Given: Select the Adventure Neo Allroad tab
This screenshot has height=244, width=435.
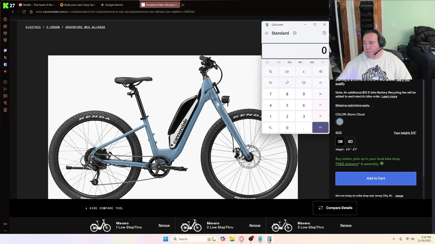Looking at the screenshot, I should tap(159, 5).
